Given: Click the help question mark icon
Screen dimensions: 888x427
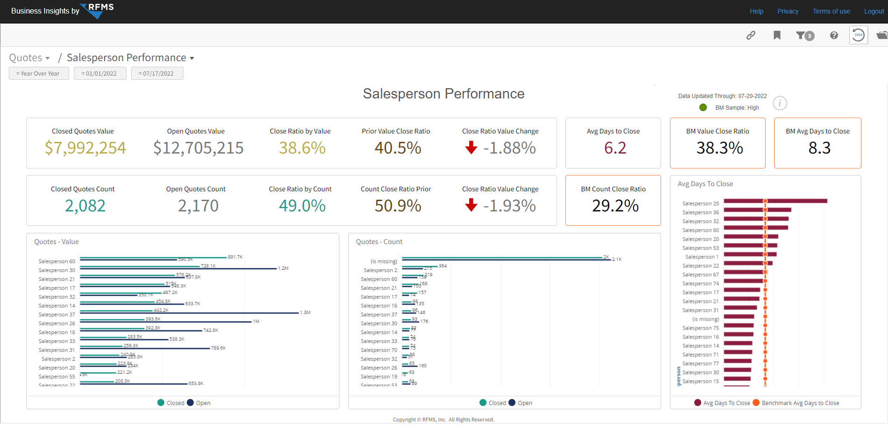Looking at the screenshot, I should (x=834, y=35).
